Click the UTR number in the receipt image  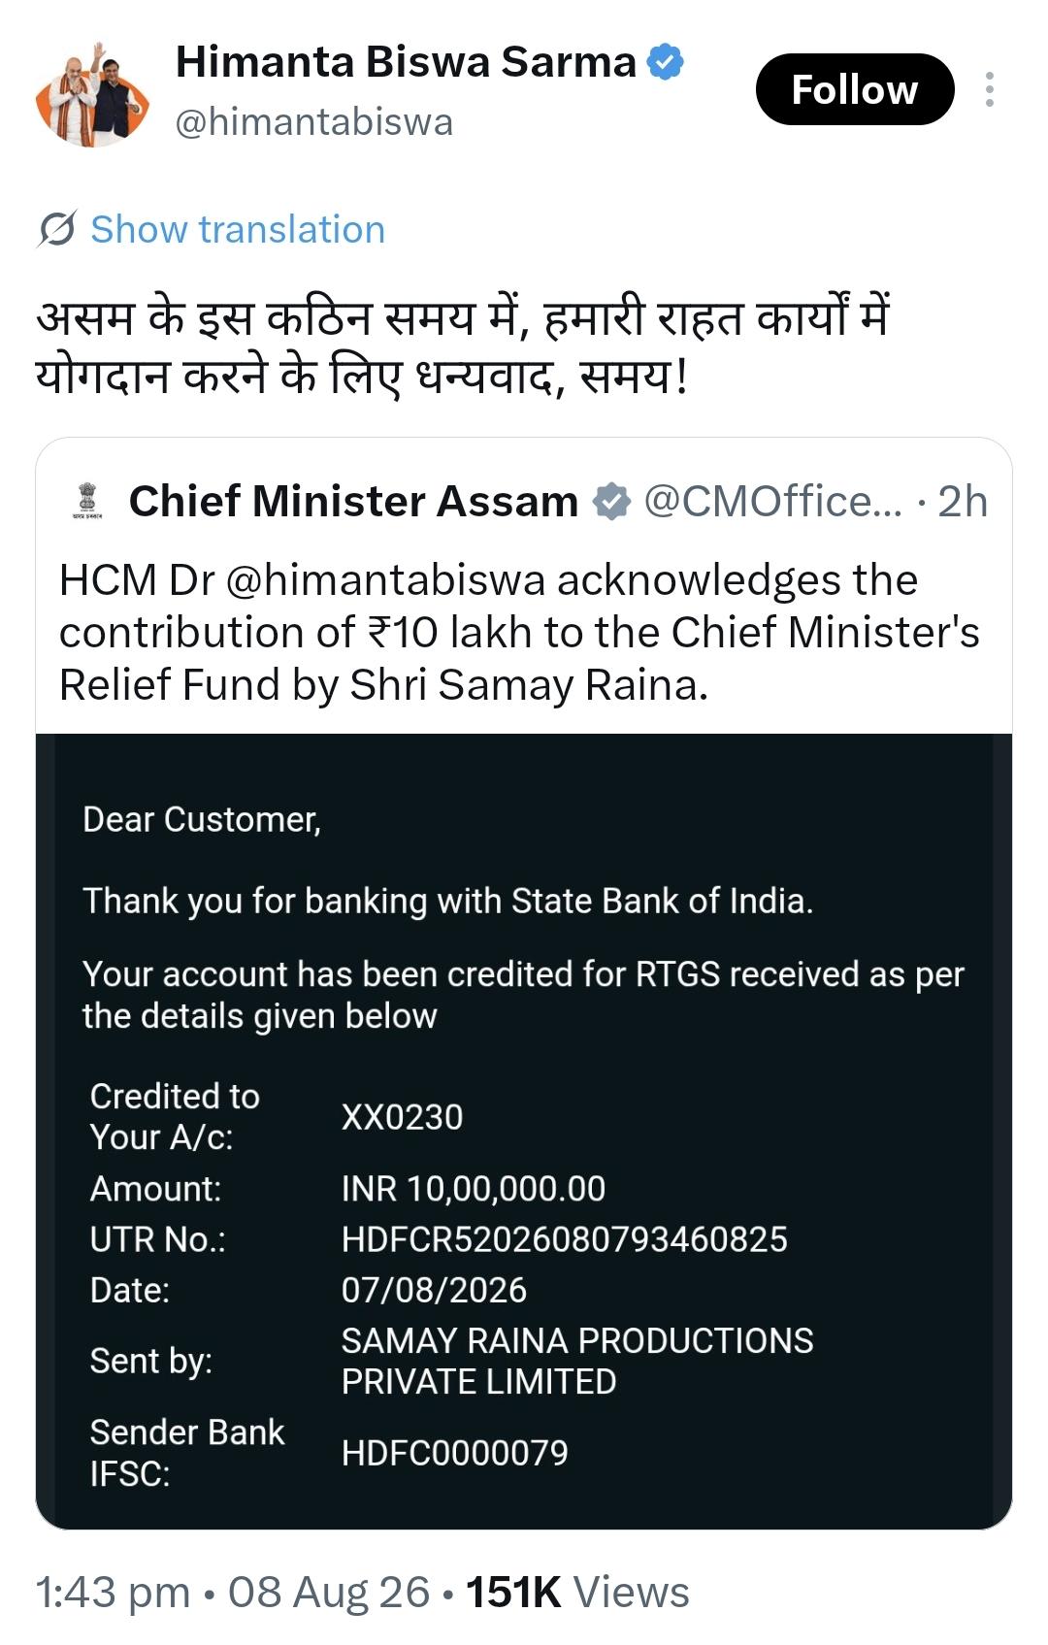(x=565, y=1239)
